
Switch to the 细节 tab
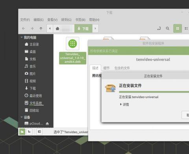106,68
